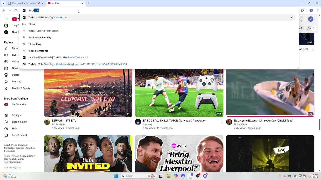Open the browser Extensions puzzle icon
The width and height of the screenshot is (321, 180).
(302, 10)
